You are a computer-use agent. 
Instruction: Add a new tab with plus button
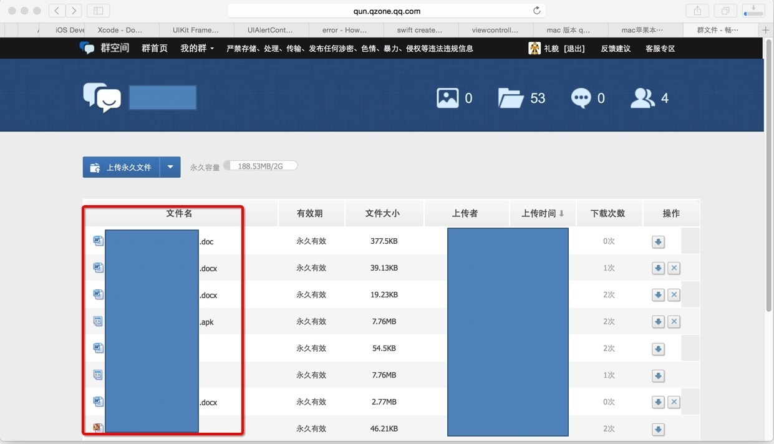766,30
